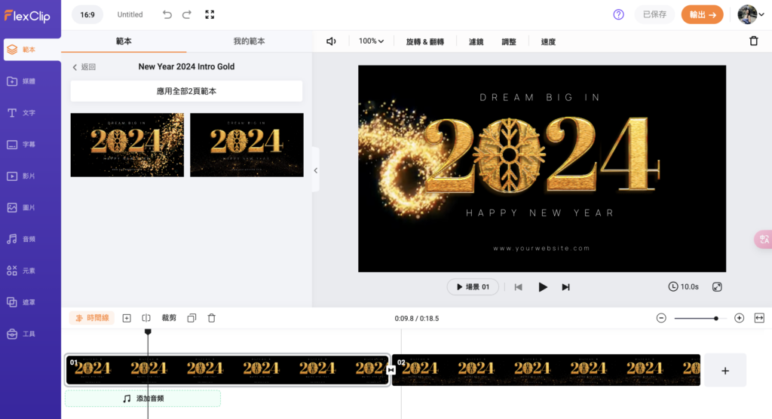Add a new scene in timeline toolbar
The width and height of the screenshot is (772, 419).
(x=127, y=318)
